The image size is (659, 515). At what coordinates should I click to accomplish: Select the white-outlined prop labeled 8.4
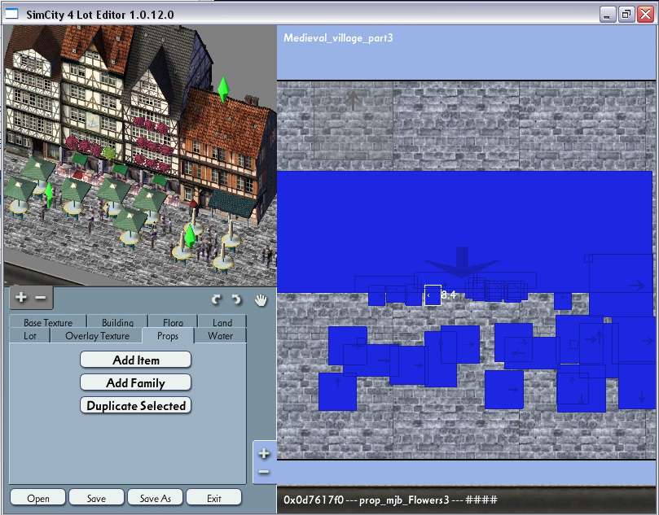tap(433, 295)
